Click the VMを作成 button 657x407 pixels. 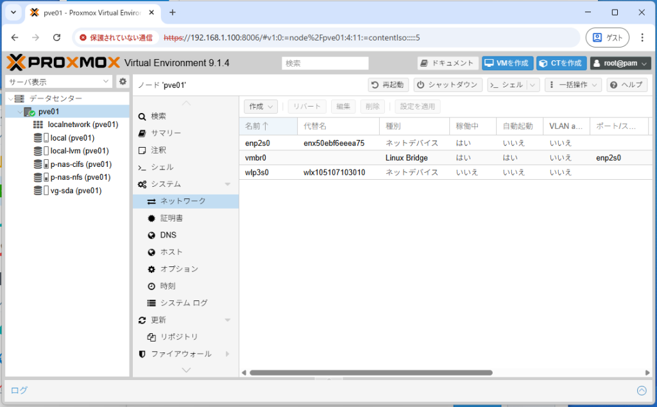click(x=507, y=63)
